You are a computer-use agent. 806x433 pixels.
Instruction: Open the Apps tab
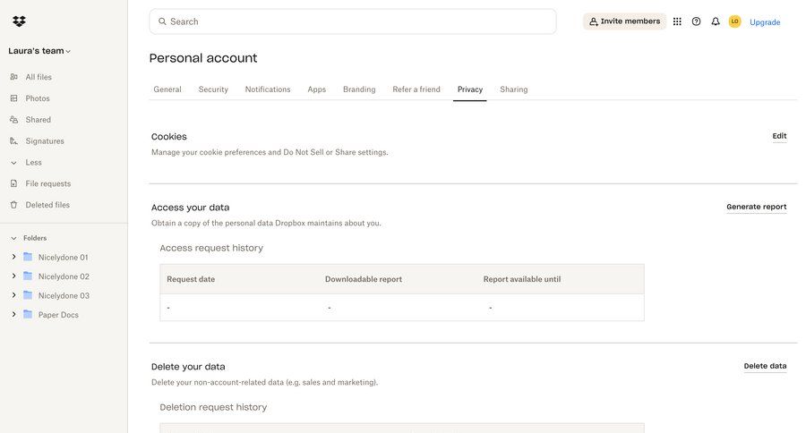317,89
